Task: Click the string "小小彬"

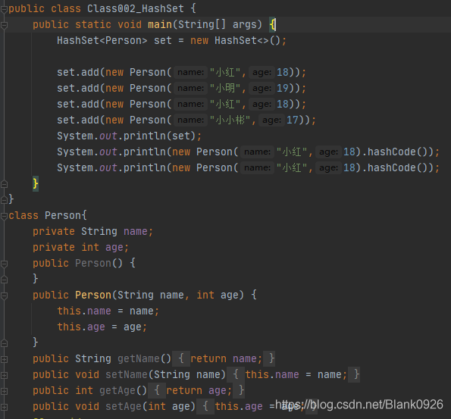Action: coord(230,120)
